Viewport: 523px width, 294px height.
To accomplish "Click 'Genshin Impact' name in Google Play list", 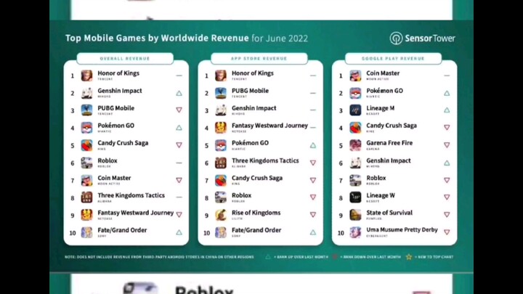I will pos(389,160).
